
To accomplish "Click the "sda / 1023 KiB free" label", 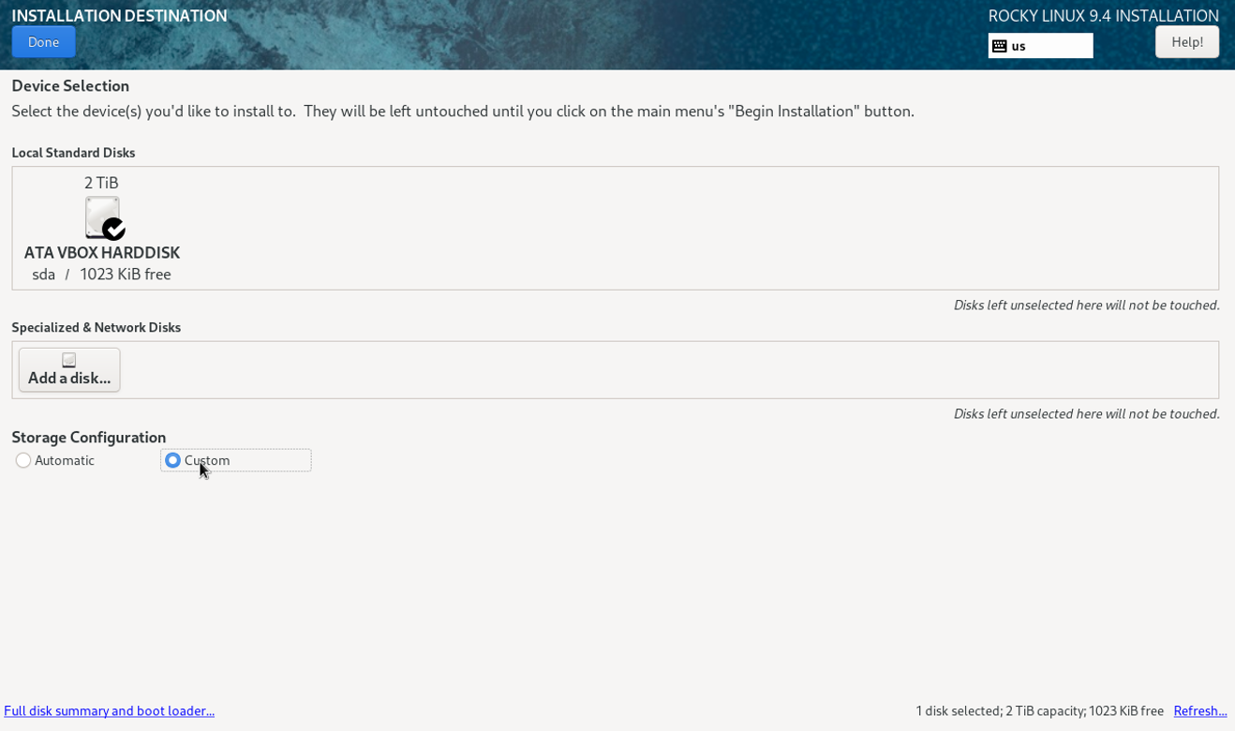I will click(101, 274).
